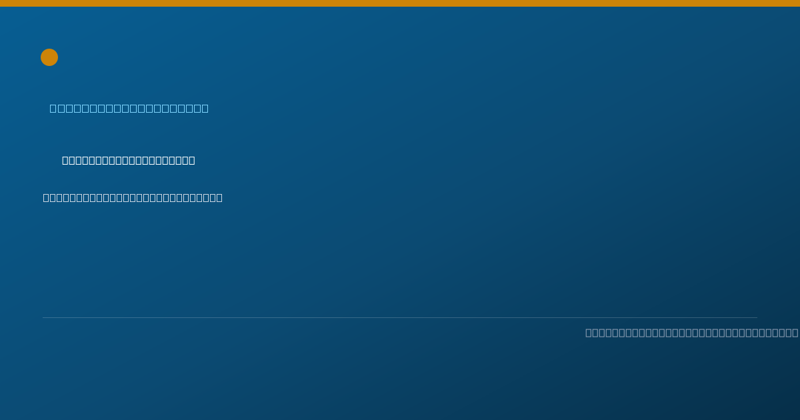Select the light blue heading text line
Viewport: 800px width, 420px height.
coord(129,108)
